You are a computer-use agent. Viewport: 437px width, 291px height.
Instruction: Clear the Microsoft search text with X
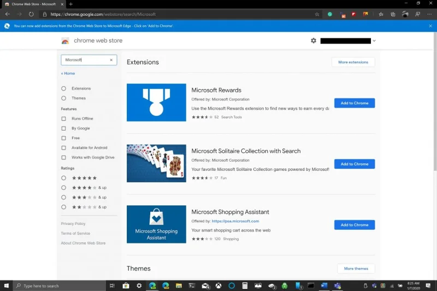[x=111, y=60]
